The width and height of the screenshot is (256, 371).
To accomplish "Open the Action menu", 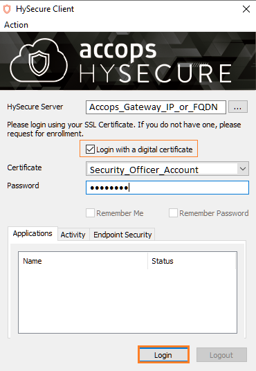I will click(x=16, y=25).
